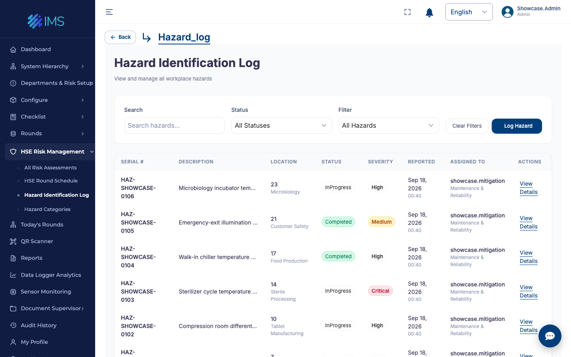Click the HSE Risk Management shield icon
The height and width of the screenshot is (357, 571).
[13, 152]
